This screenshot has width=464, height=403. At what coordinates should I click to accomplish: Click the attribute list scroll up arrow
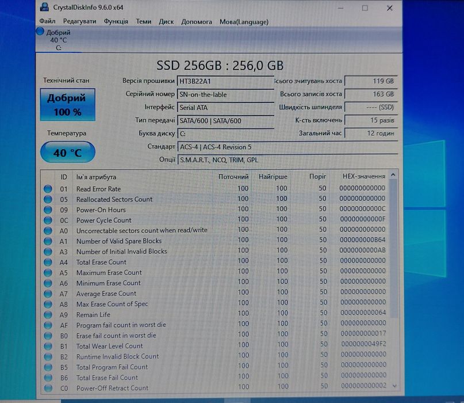click(393, 175)
